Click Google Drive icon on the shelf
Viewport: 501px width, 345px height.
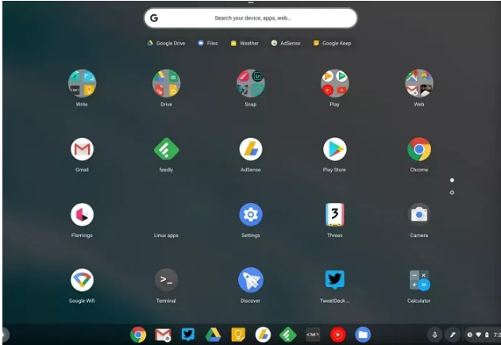[x=213, y=335]
